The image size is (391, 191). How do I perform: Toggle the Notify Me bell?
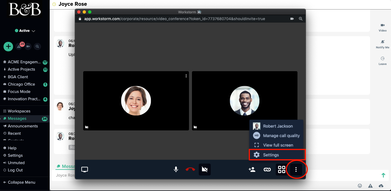click(x=383, y=44)
